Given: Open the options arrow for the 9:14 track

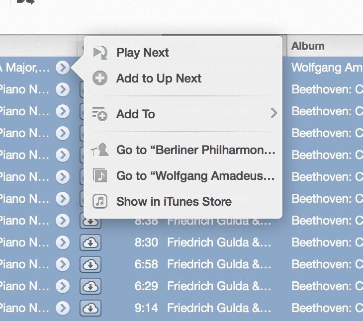Looking at the screenshot, I should pos(62,308).
